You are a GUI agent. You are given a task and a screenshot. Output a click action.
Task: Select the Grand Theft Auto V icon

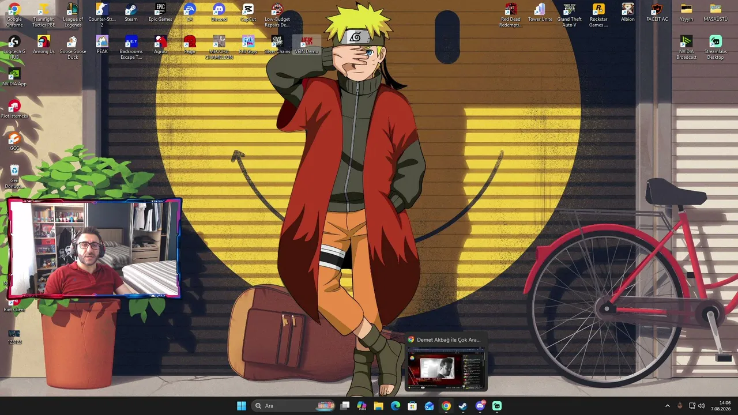tap(570, 15)
